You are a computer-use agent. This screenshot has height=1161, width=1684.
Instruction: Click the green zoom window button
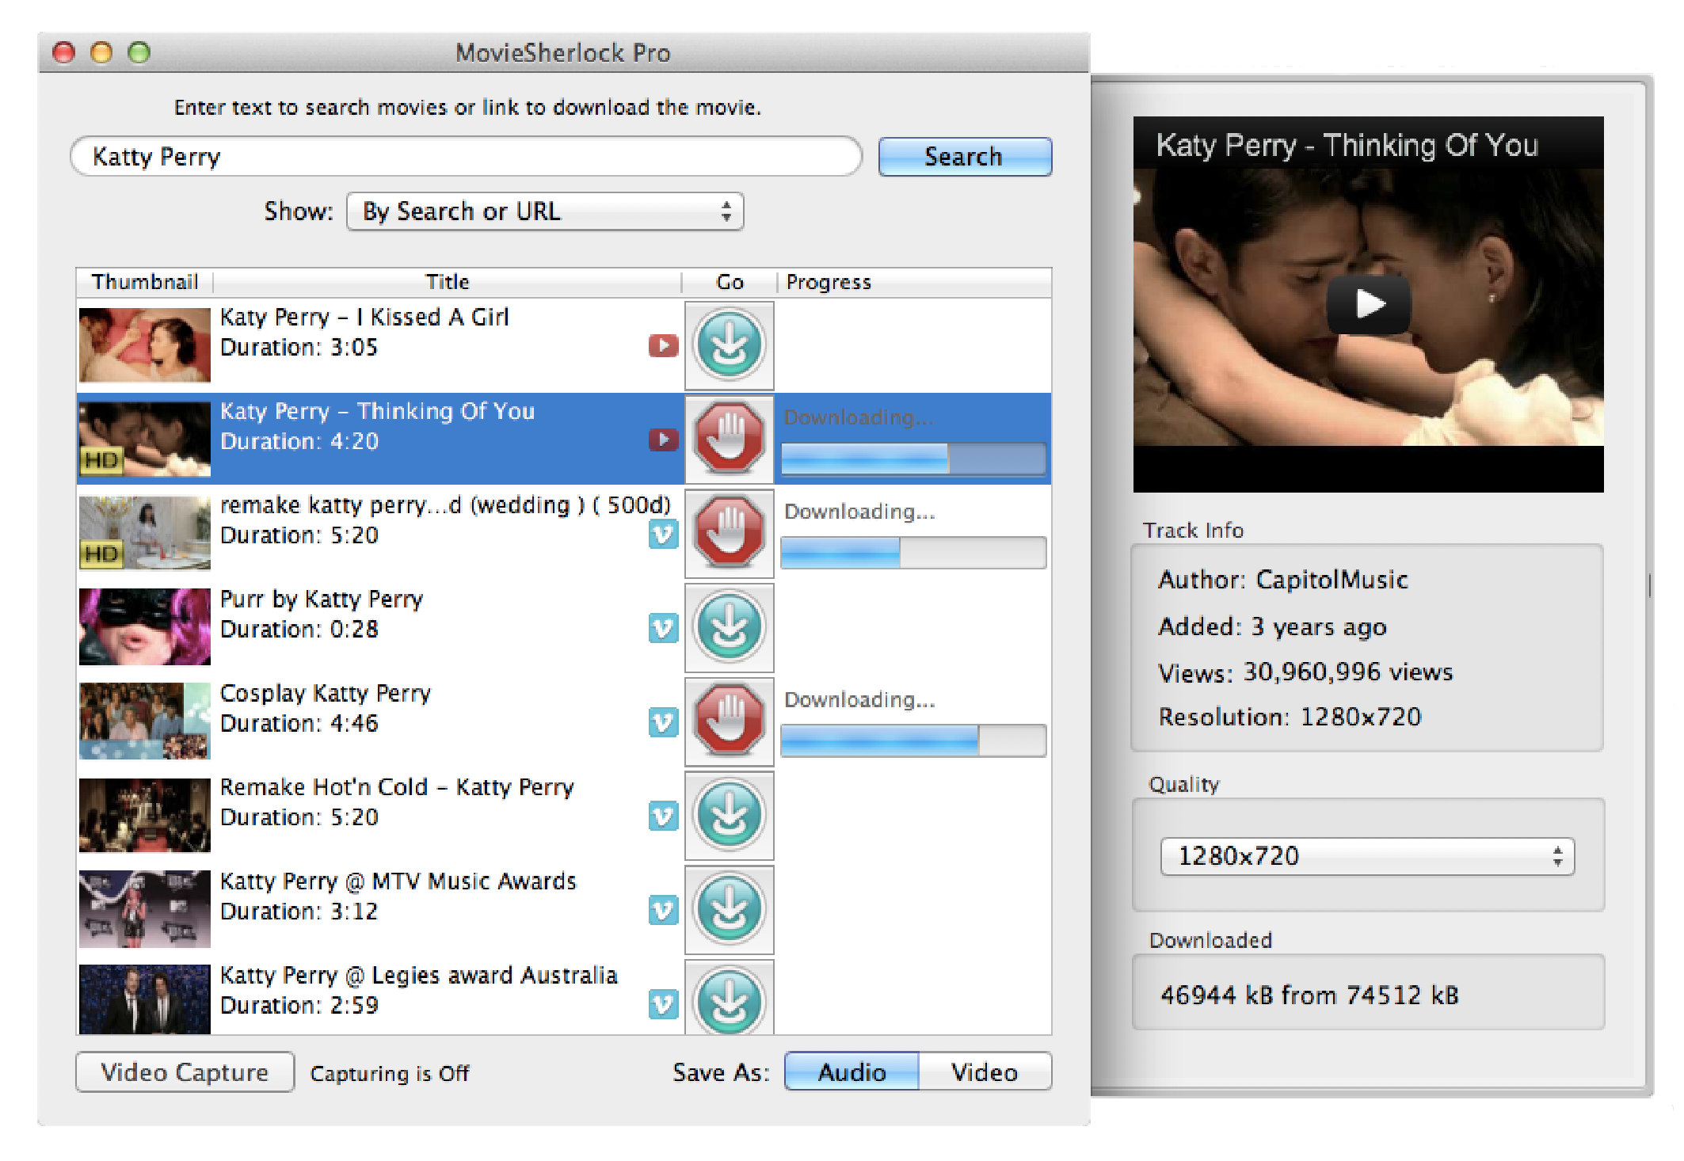point(139,53)
